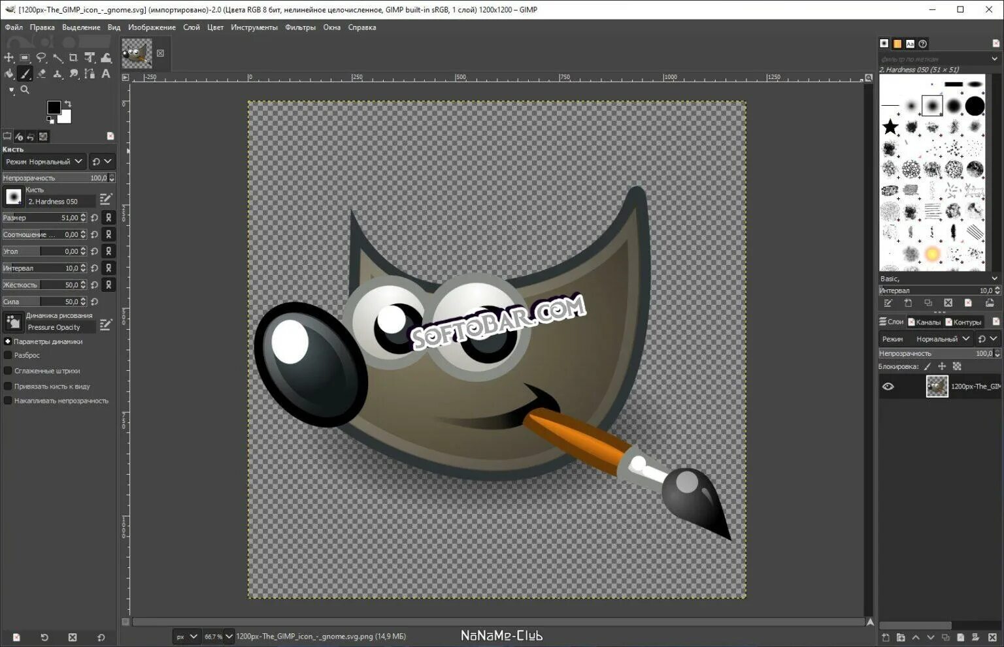
Task: Toggle lock alpha channel in Блокировка row
Action: [x=957, y=366]
